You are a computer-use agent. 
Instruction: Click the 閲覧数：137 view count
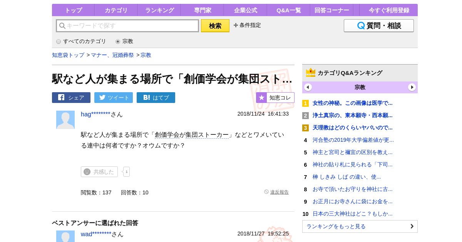96,192
